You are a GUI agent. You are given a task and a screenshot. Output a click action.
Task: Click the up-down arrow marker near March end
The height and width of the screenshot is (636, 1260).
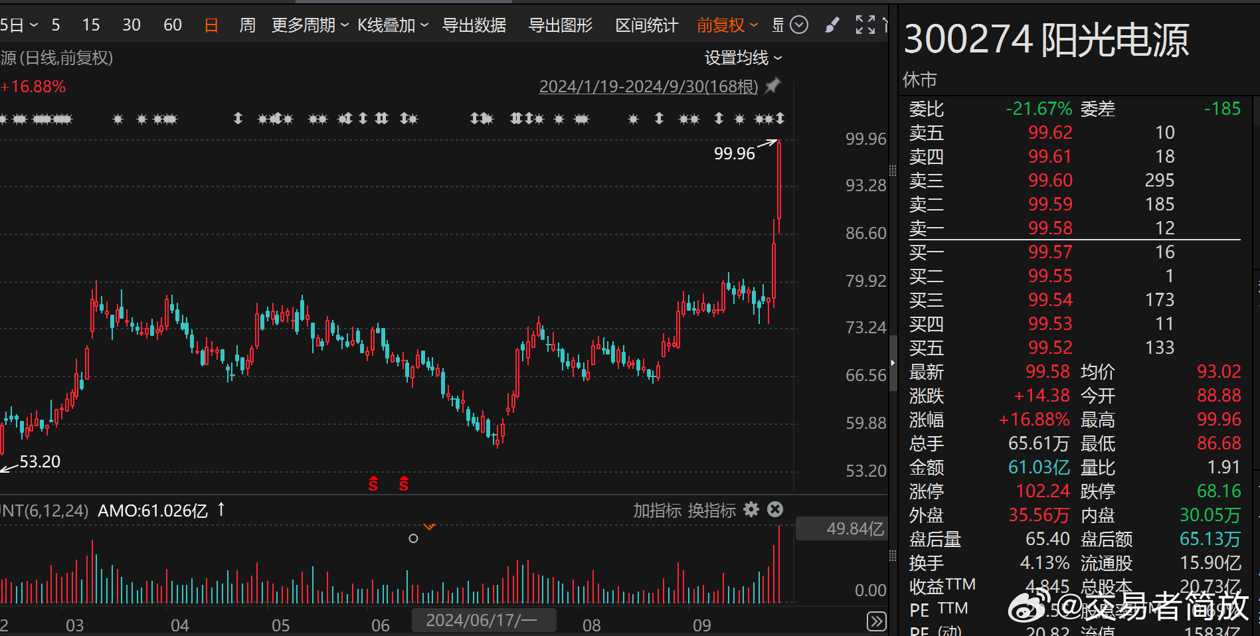[x=238, y=118]
